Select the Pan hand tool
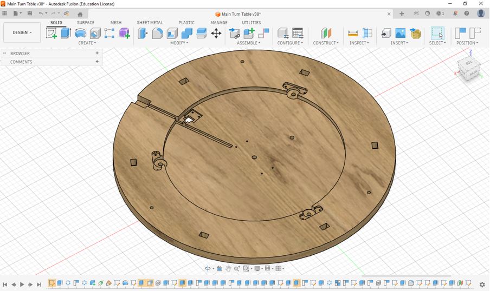490x291 pixels. pyautogui.click(x=229, y=268)
